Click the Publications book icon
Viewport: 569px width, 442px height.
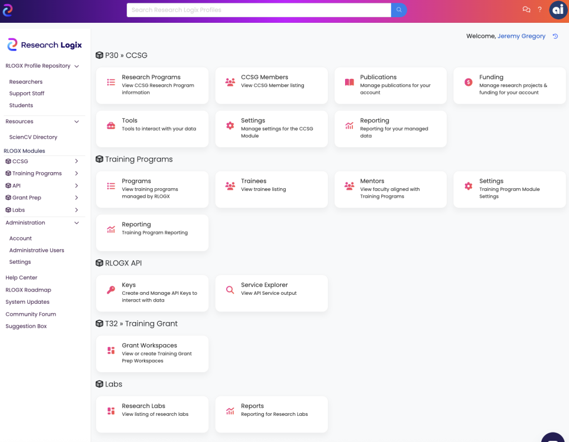click(x=349, y=82)
